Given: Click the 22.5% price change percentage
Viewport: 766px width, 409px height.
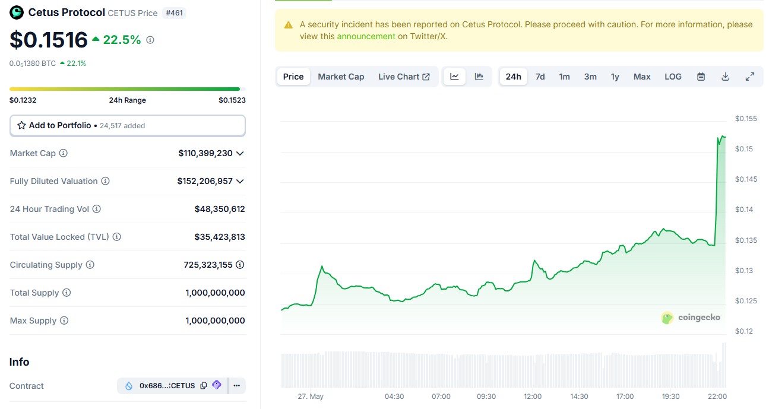Looking at the screenshot, I should (x=122, y=40).
